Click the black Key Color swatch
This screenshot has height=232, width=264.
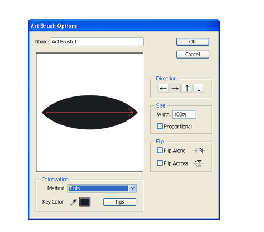(85, 202)
